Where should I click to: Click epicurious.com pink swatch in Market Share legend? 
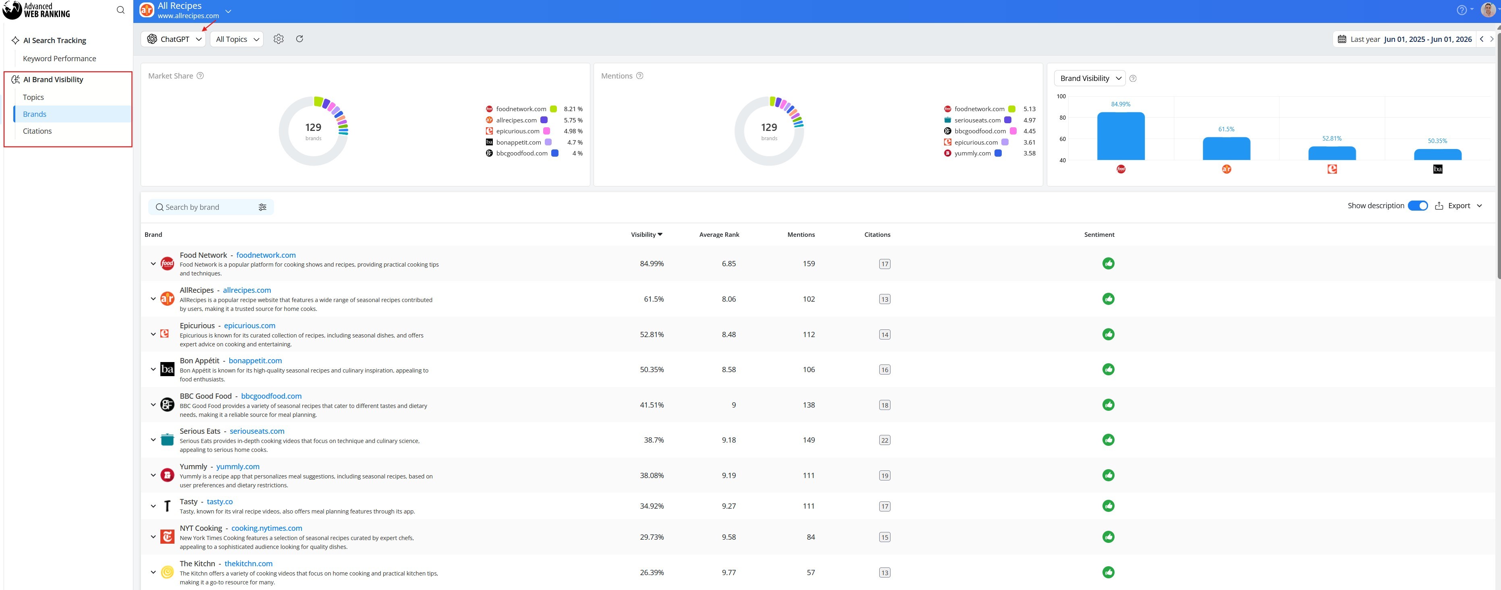pos(546,131)
